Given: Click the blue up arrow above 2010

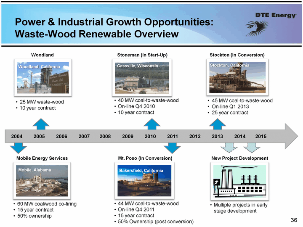Looking at the screenshot, I should pyautogui.click(x=151, y=124).
